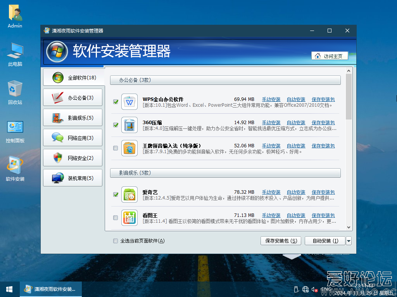Viewport: 397px width, 297px height.
Task: Uncheck the 360压缩 checkbox
Action: point(116,125)
